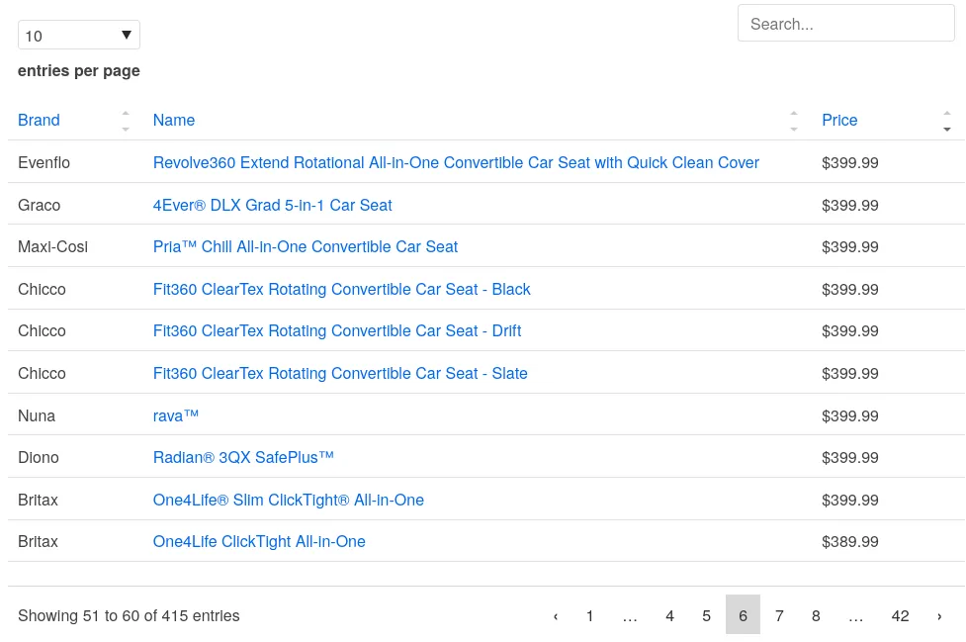This screenshot has height=642, width=966.
Task: Jump to last page 42
Action: [900, 615]
